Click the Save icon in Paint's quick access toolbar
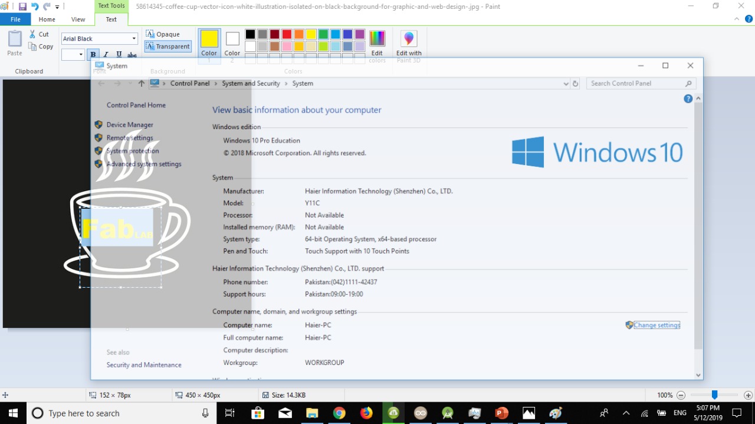This screenshot has width=755, height=424. (22, 6)
